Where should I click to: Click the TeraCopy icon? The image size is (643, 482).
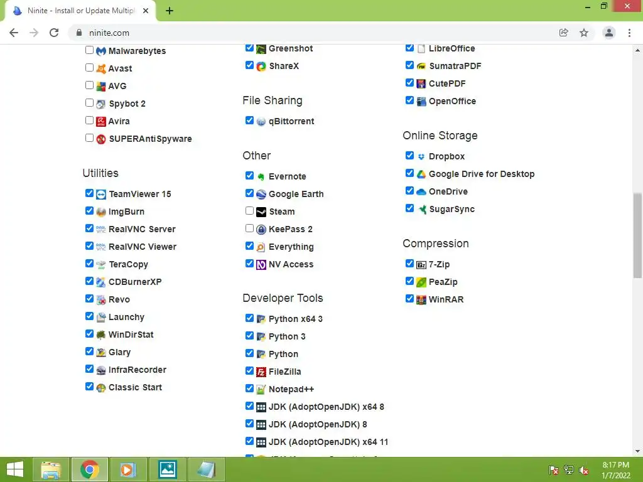(x=101, y=265)
